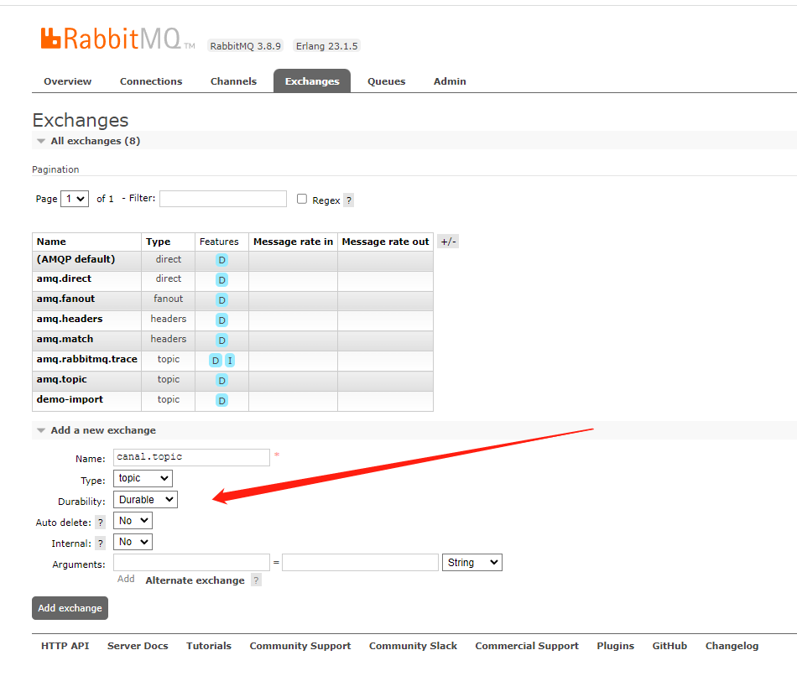The image size is (797, 697).
Task: Open the GitHub footer link
Action: (669, 646)
